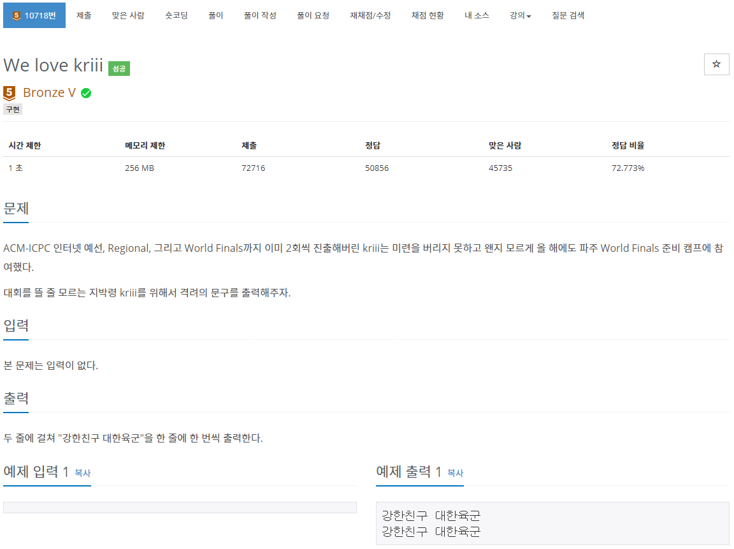Screen dimensions: 734x549
Task: Click the title We love kriii
Action: point(53,65)
